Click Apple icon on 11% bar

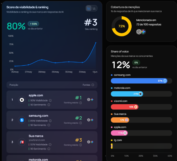pyautogui.click(x=125, y=133)
